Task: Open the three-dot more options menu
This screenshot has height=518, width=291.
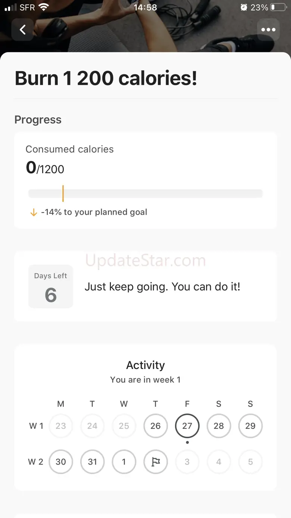Action: click(x=268, y=30)
